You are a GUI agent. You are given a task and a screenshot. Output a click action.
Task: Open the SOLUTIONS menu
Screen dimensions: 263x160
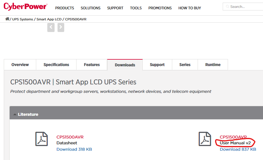(90, 8)
